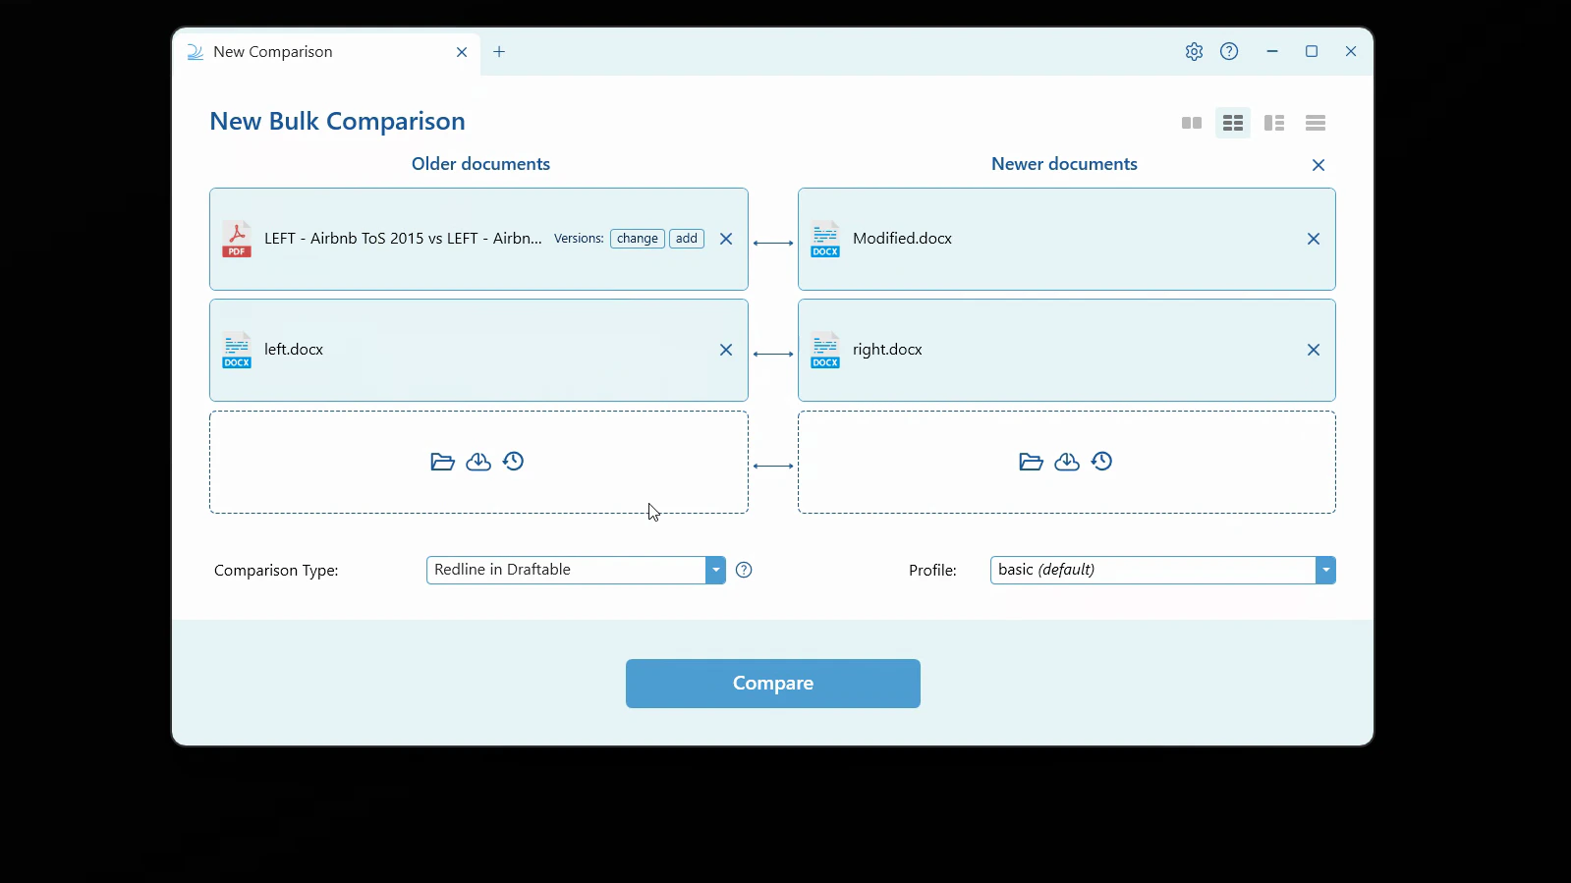Remove Modified.docx from newer documents
Screen dimensions: 1571x883
(1314, 239)
